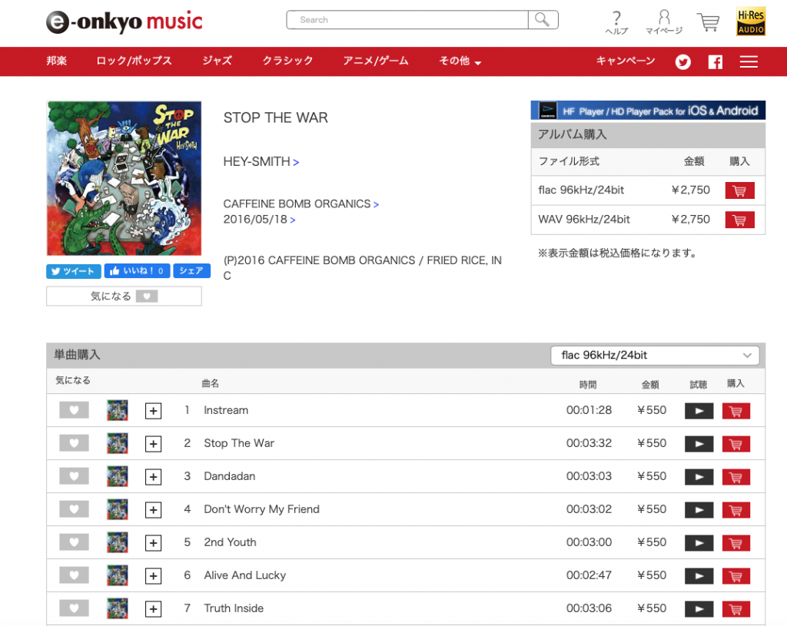This screenshot has width=787, height=626.
Task: Open the shopping cart icon in header
Action: 708,22
